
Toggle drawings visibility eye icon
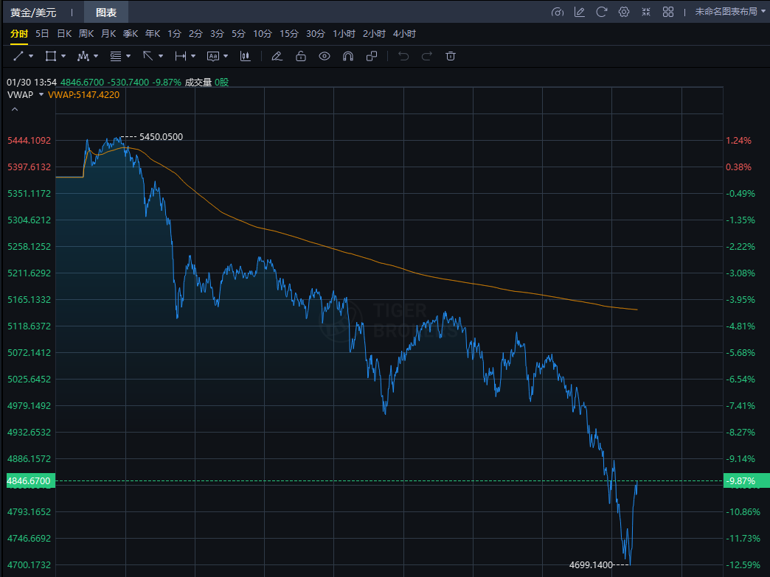click(x=324, y=56)
